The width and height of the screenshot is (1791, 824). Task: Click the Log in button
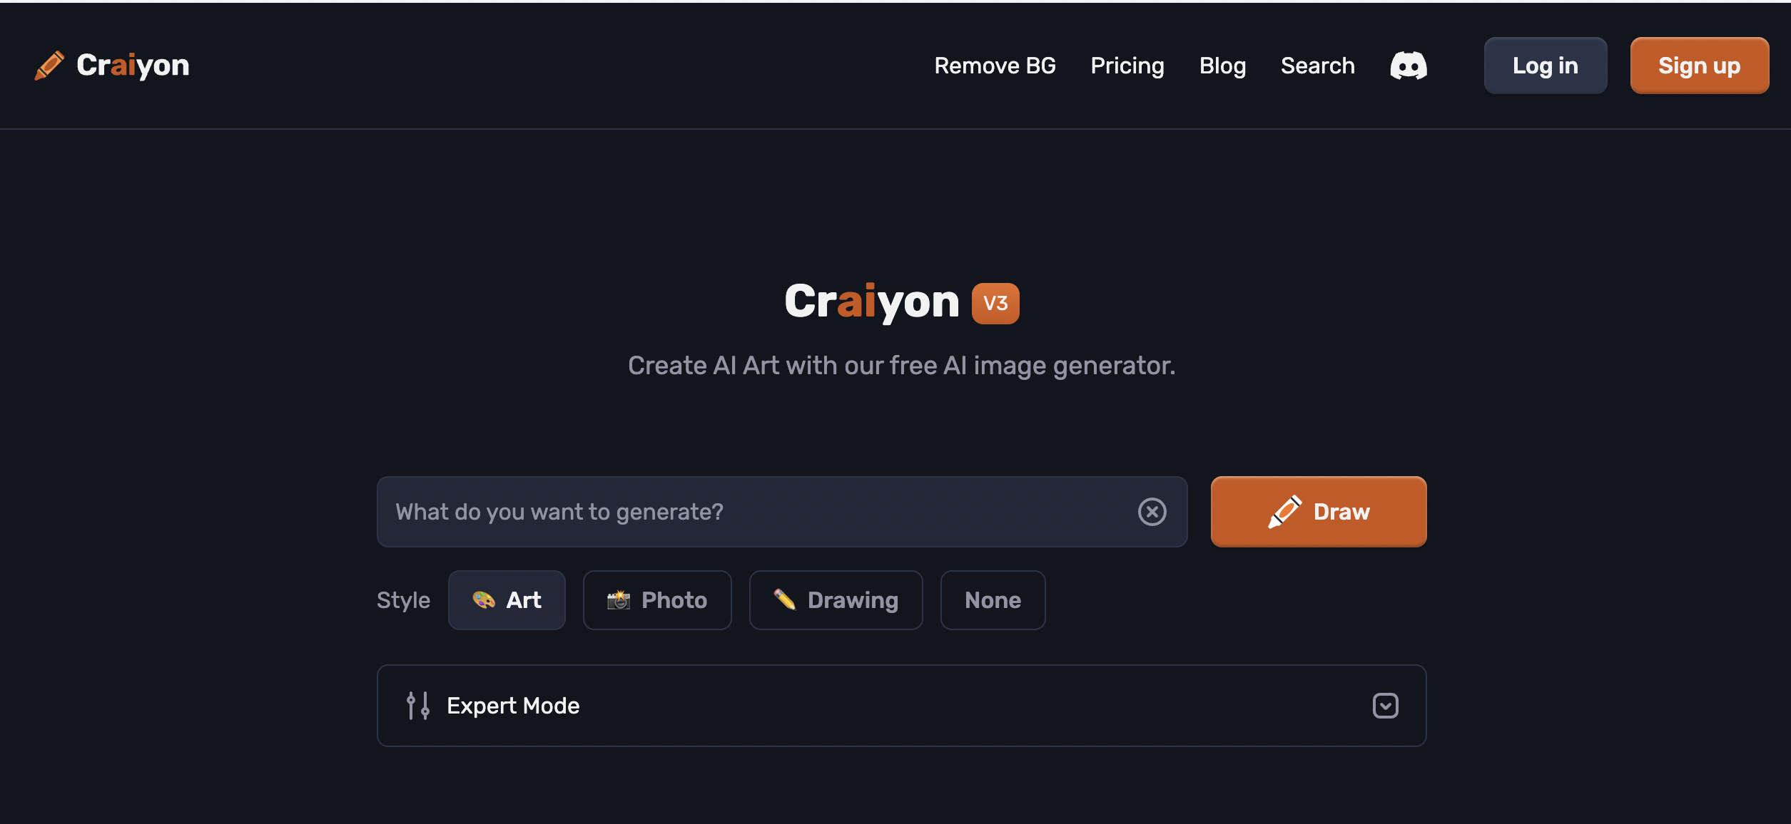point(1544,65)
